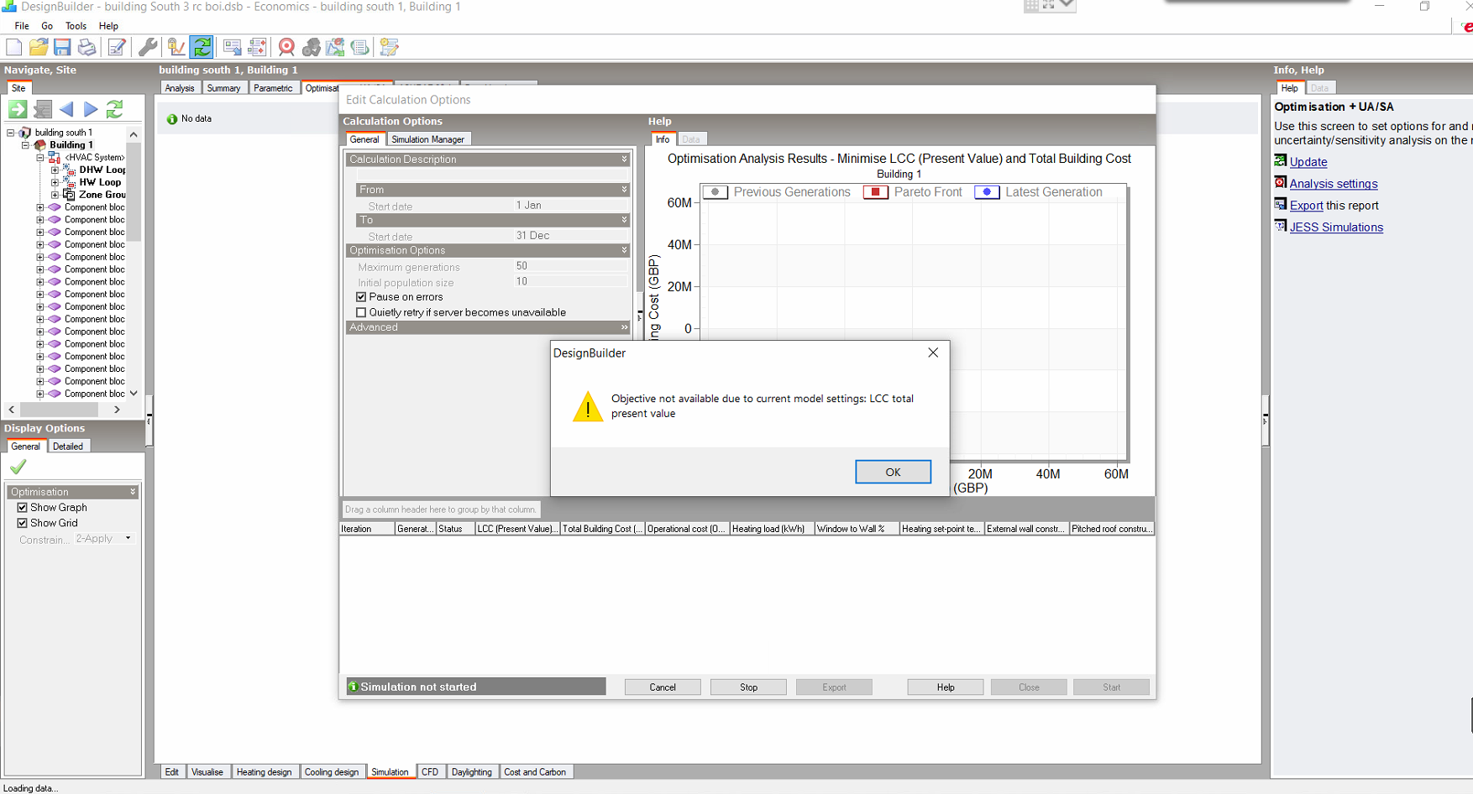The height and width of the screenshot is (794, 1473).
Task: Click the edit notepad with pencil icon
Action: tap(117, 47)
